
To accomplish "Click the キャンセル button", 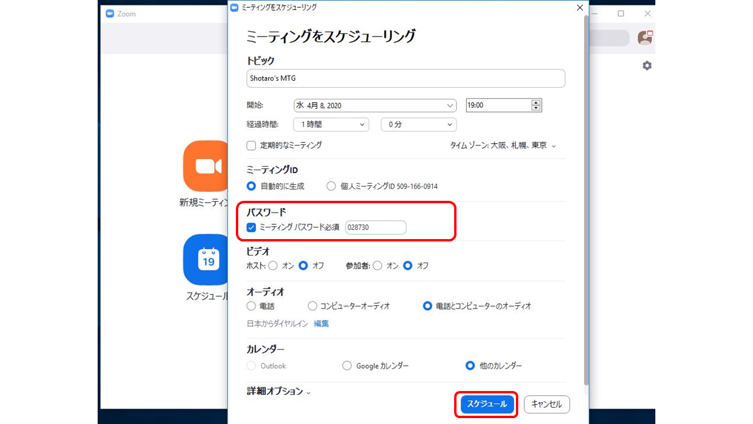I will [547, 405].
